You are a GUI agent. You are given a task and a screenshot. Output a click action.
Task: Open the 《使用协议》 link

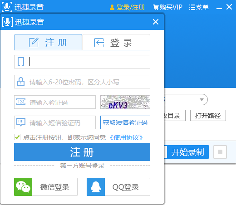(x=126, y=137)
